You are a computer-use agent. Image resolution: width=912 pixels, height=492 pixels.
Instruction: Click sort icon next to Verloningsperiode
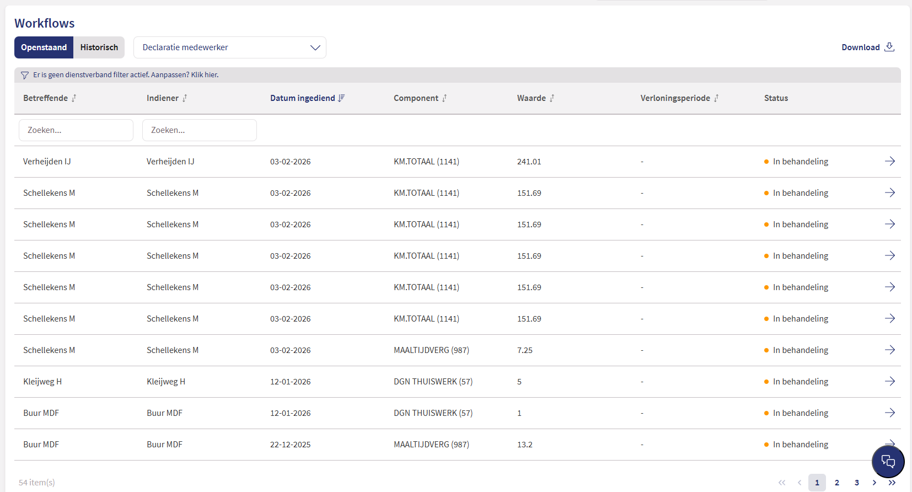716,98
